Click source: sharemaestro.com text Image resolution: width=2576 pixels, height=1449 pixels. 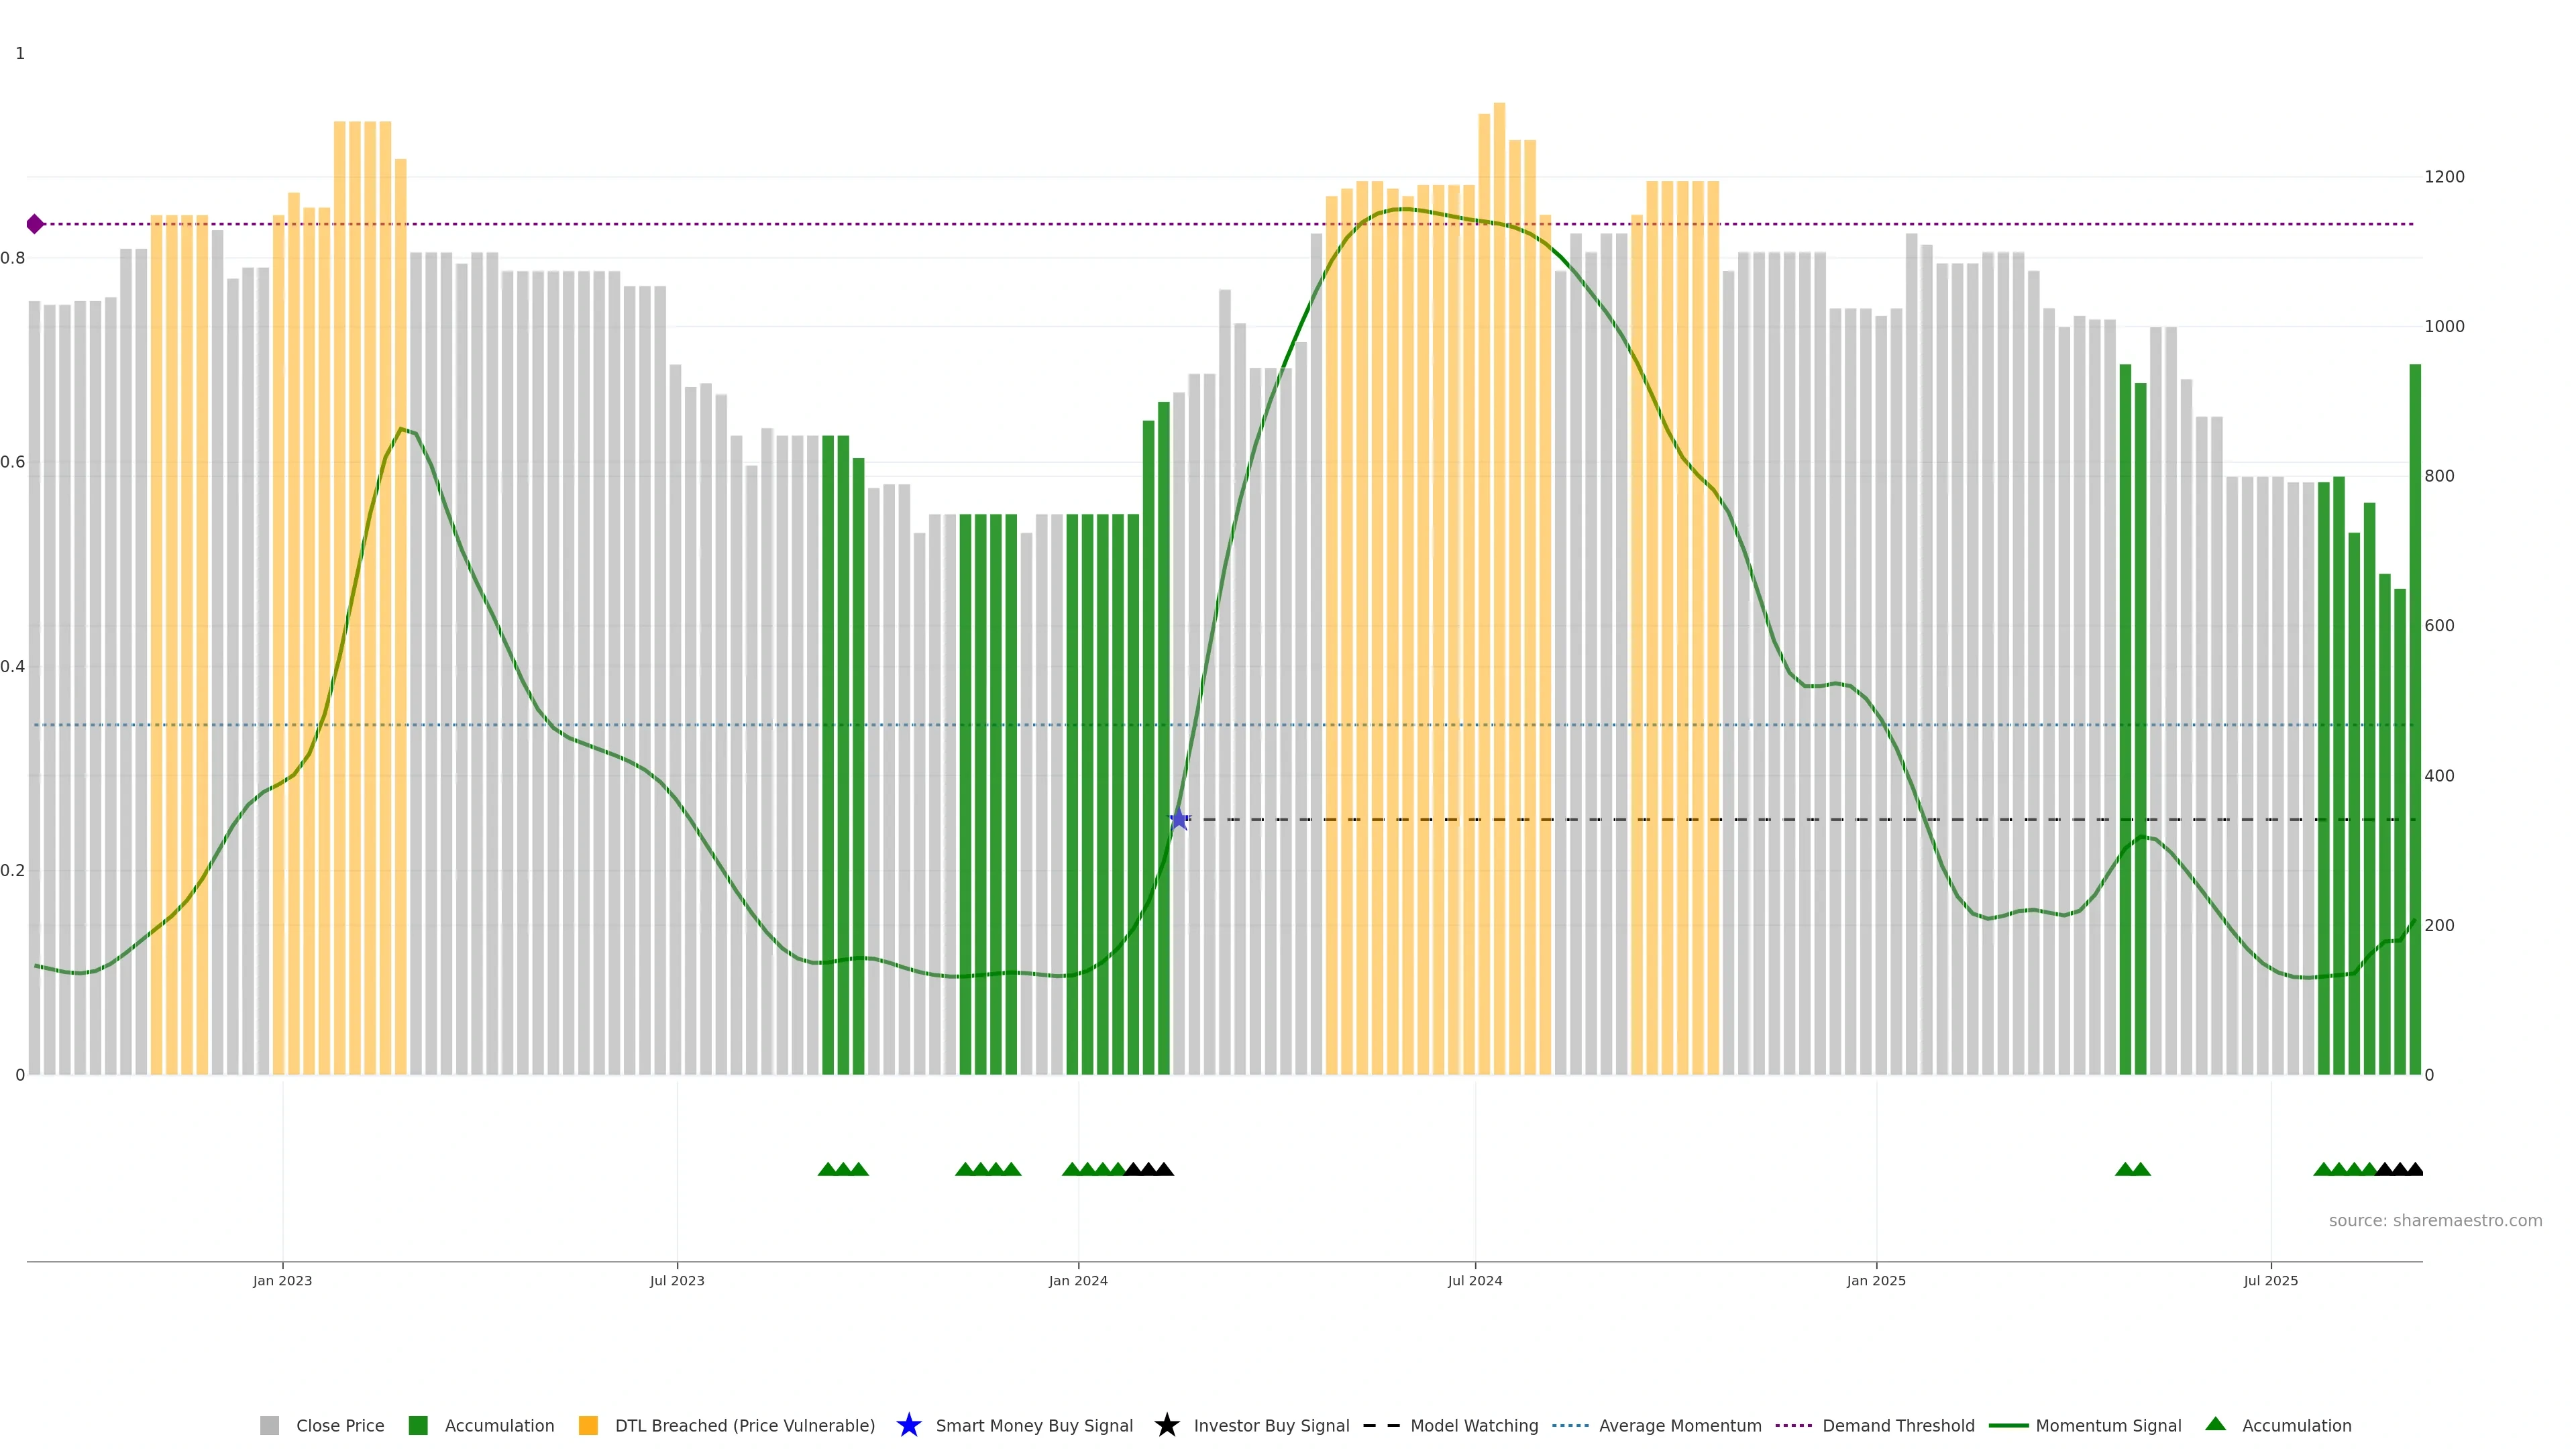(x=2435, y=1220)
